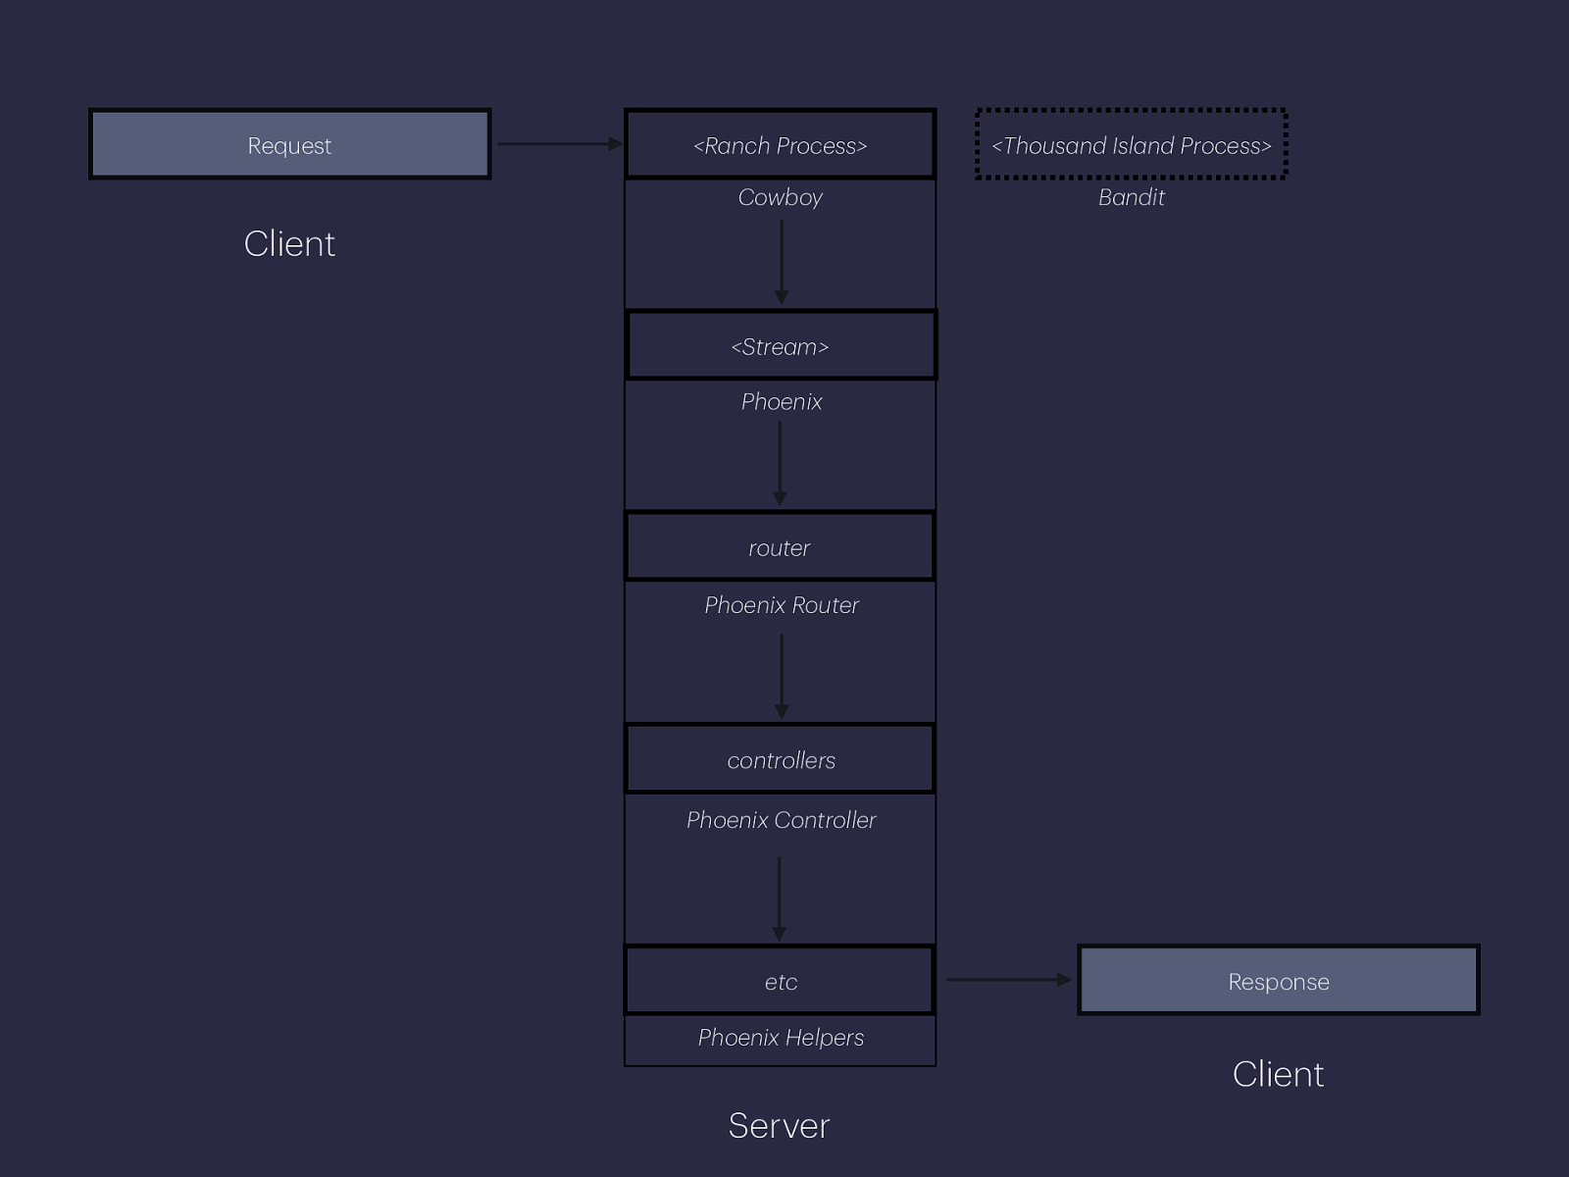Click the <Ranch Process> box
This screenshot has height=1177, width=1569.
[x=781, y=144]
